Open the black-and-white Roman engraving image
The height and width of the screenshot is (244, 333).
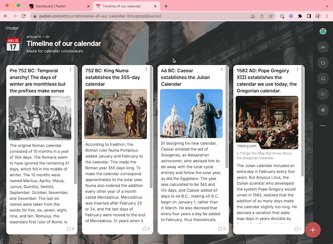tap(40, 118)
